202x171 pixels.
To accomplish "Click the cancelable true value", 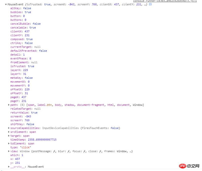I will coord(32,27).
